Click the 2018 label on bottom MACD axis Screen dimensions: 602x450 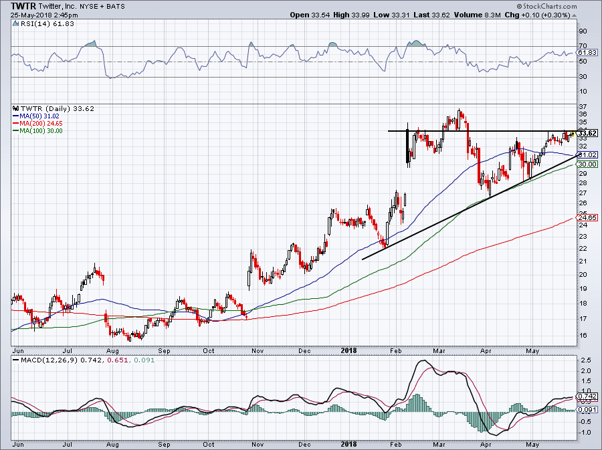pos(349,444)
